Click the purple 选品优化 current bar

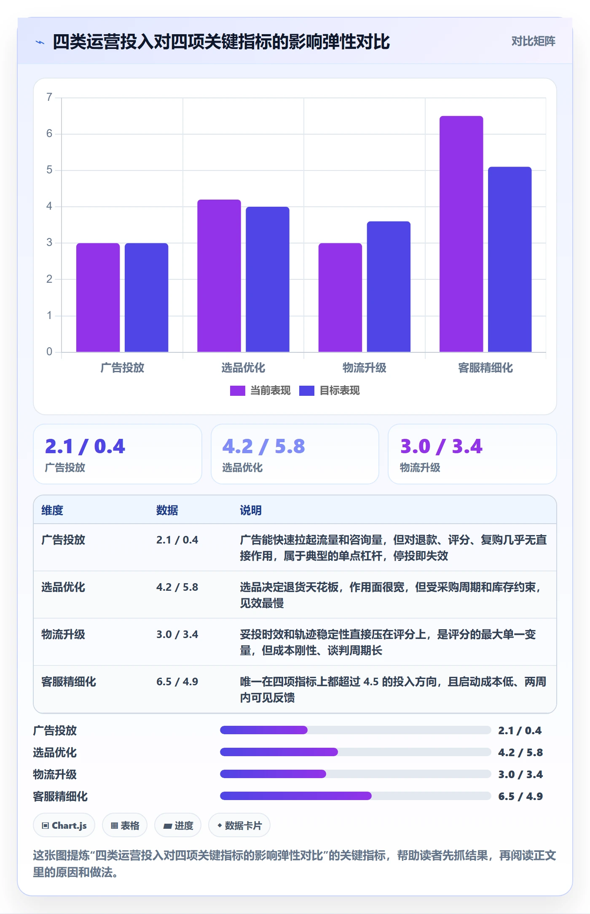point(219,276)
